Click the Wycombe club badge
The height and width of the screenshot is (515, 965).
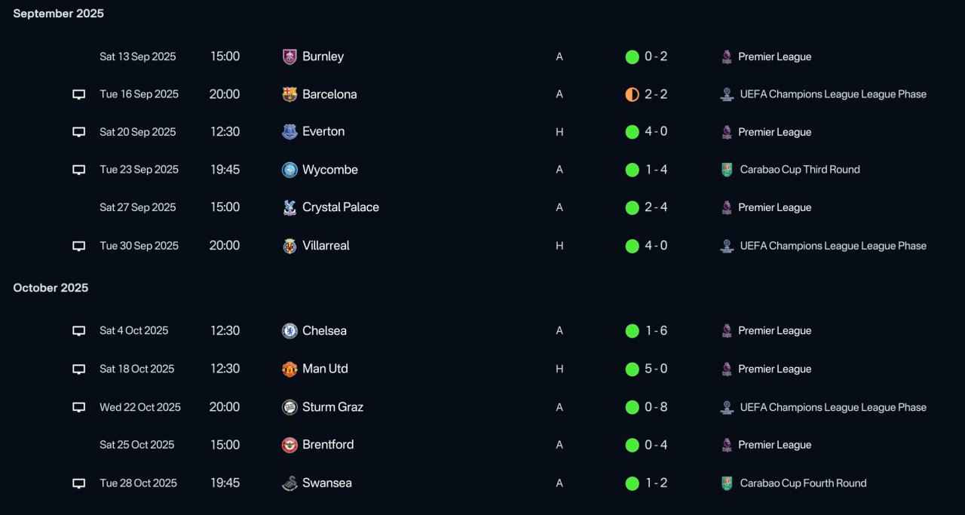tap(289, 170)
